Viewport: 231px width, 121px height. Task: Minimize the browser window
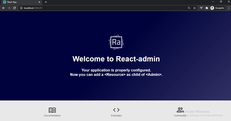[213, 2]
